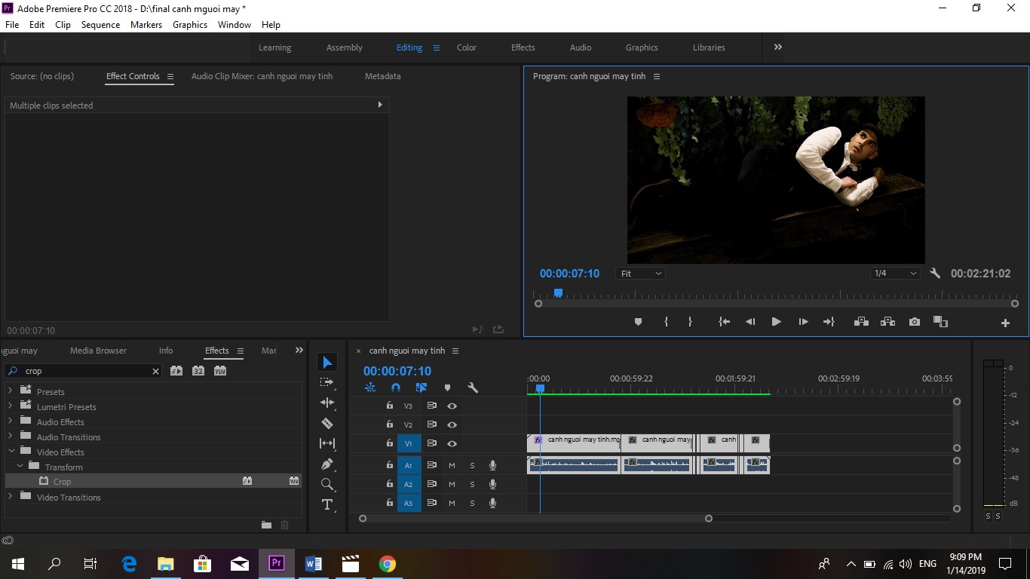Switch to the Color workspace tab
Screen dimensions: 1030x579
(467, 47)
